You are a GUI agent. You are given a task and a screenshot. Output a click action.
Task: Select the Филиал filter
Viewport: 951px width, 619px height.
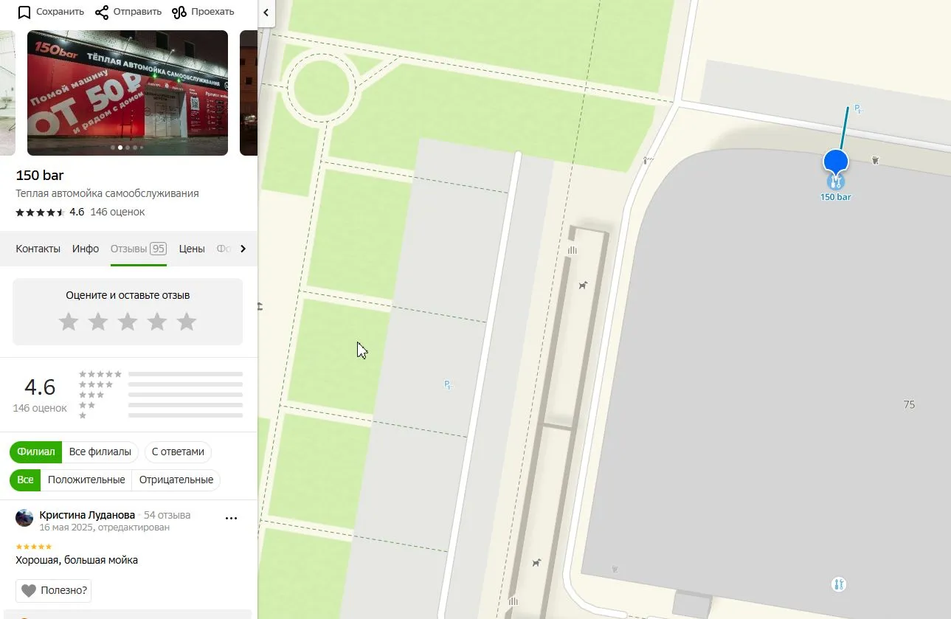[x=36, y=452]
